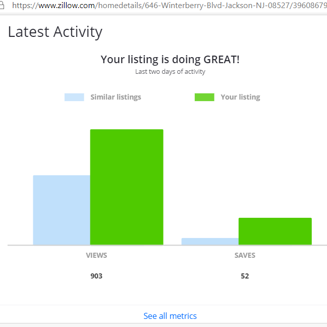Click the green Your listing views bar
Viewport: 327px width, 327px height.
(127, 187)
